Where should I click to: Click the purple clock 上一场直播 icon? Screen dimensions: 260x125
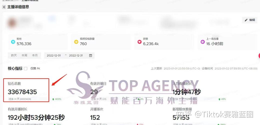coord(203,42)
